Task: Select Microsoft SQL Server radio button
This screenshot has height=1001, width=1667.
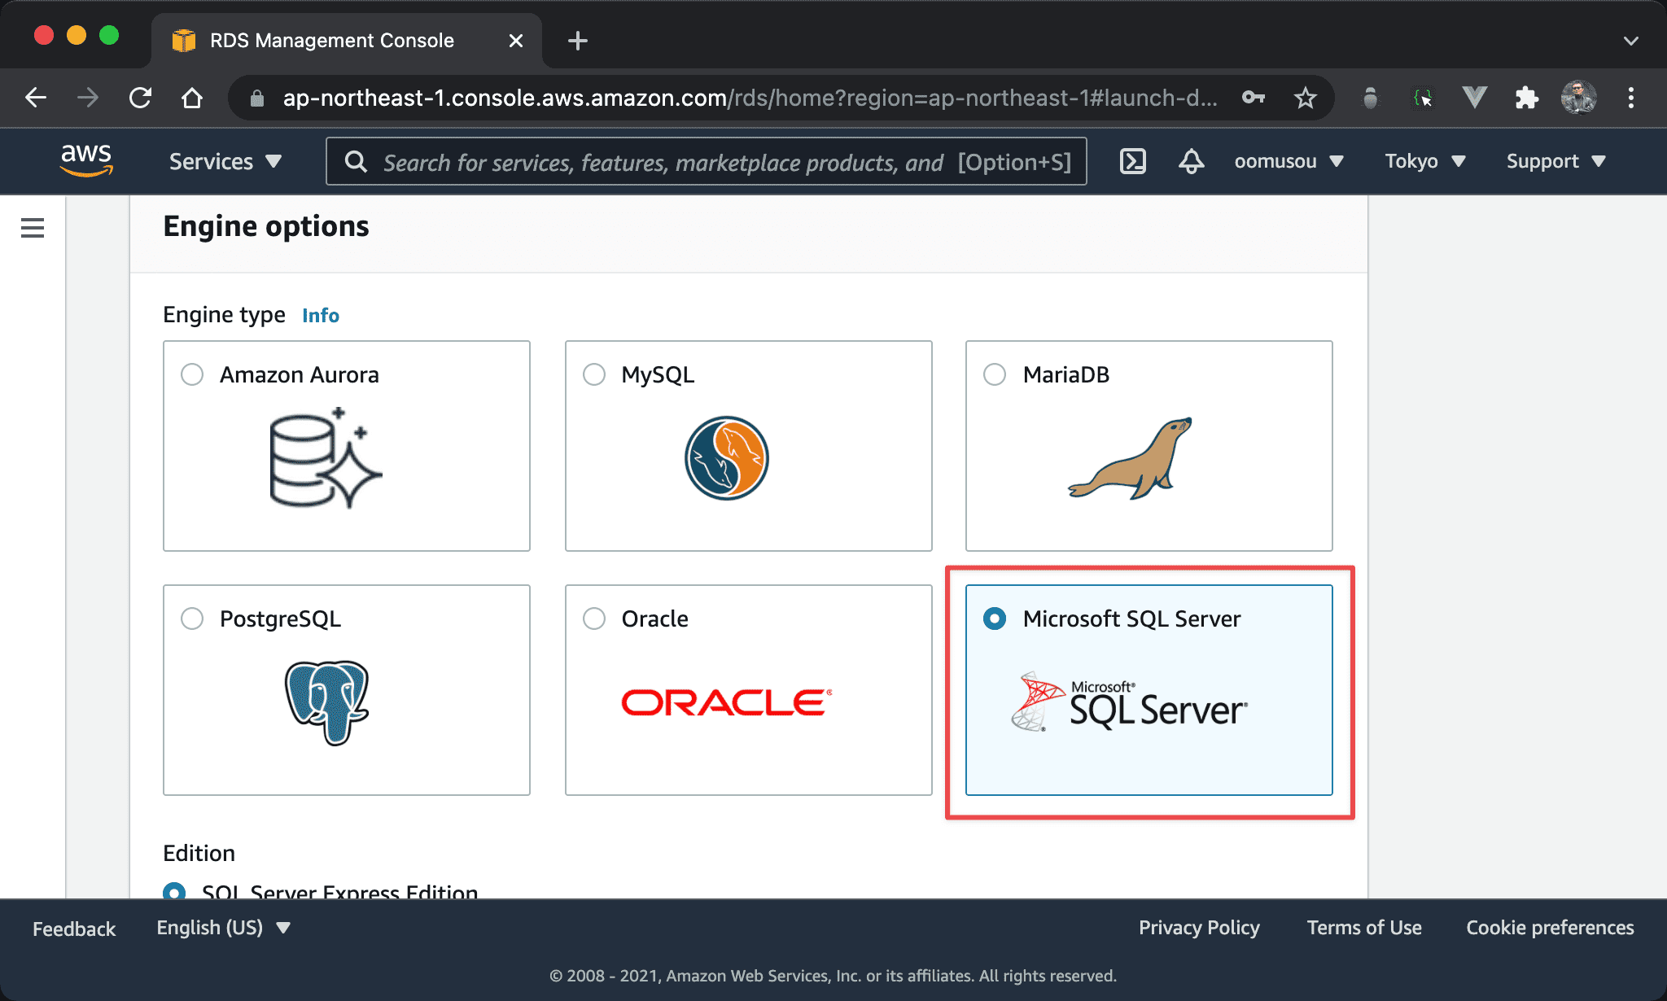Action: pyautogui.click(x=995, y=619)
